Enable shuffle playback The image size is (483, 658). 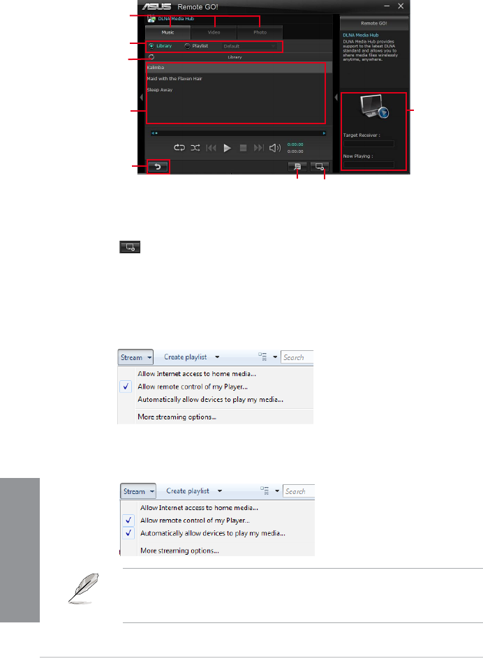[195, 148]
